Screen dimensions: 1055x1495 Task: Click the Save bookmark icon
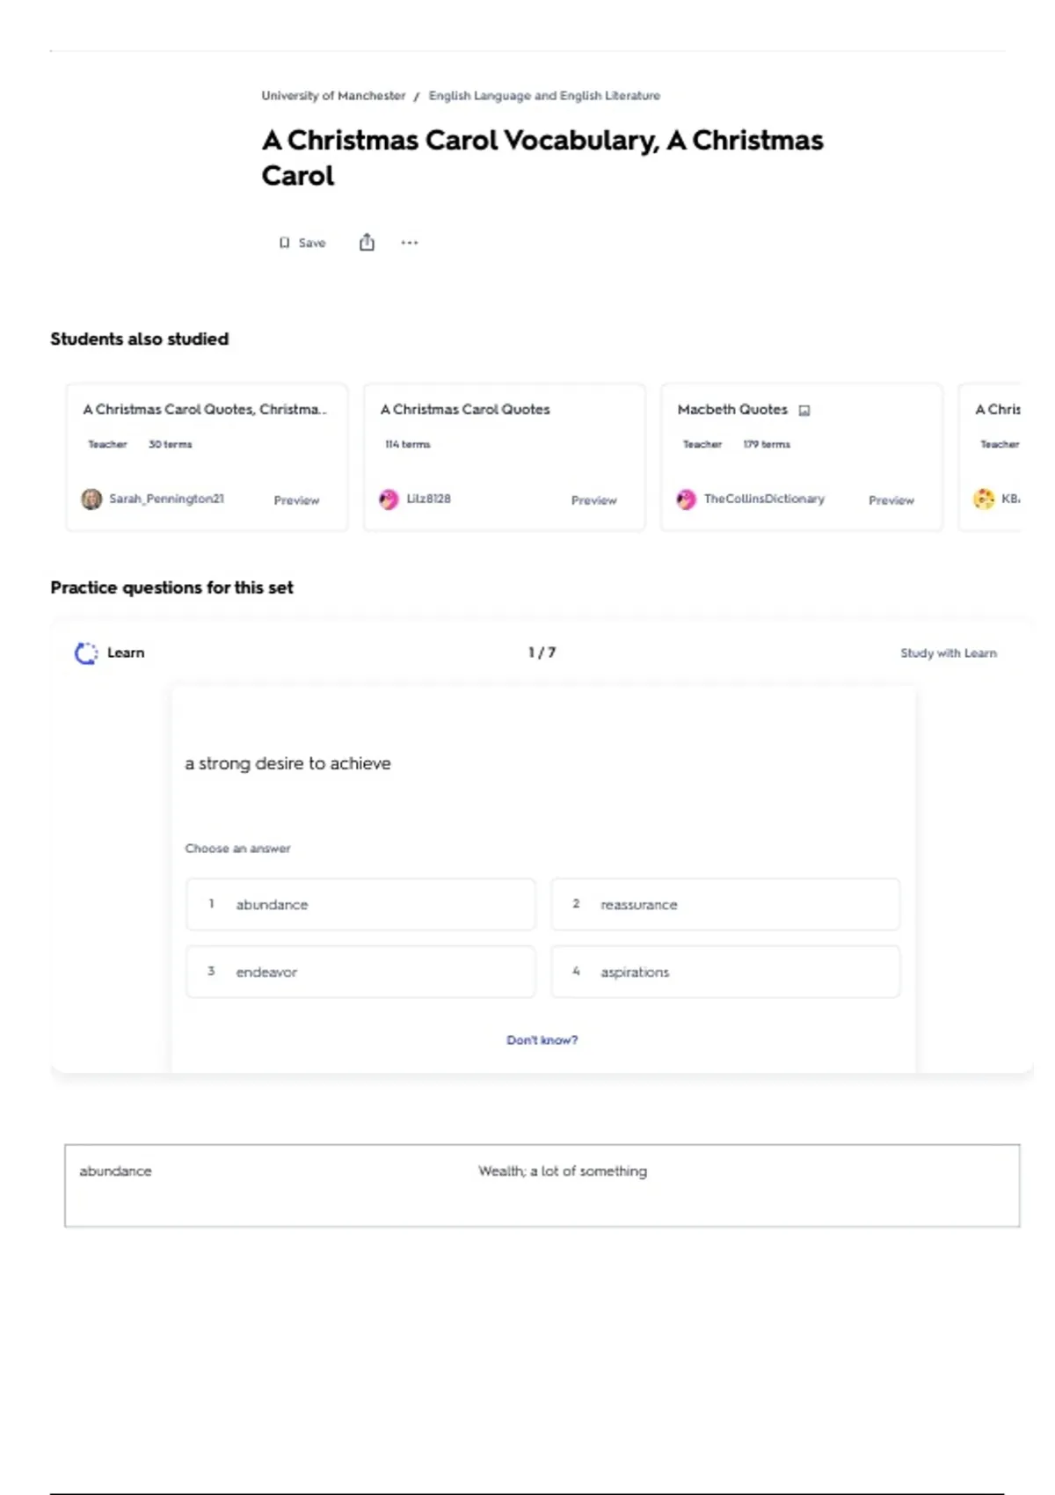(x=284, y=243)
